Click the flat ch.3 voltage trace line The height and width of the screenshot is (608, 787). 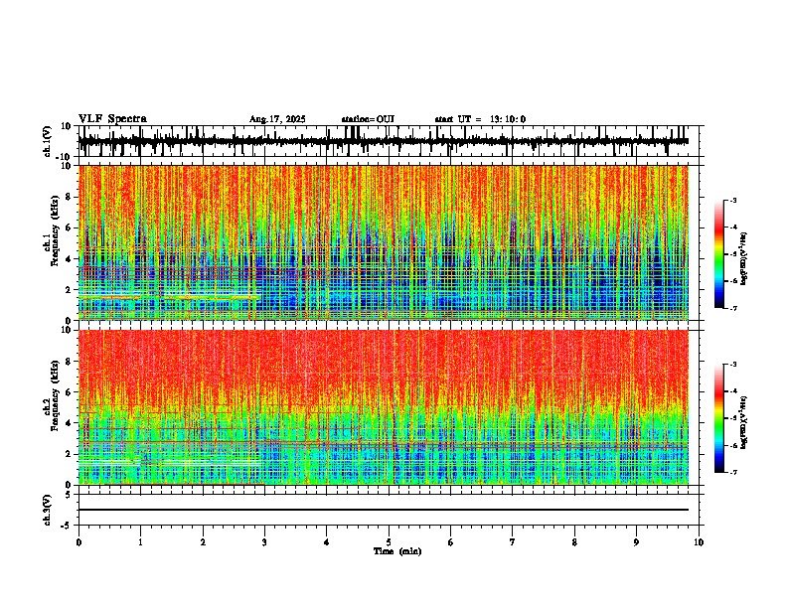tap(384, 510)
